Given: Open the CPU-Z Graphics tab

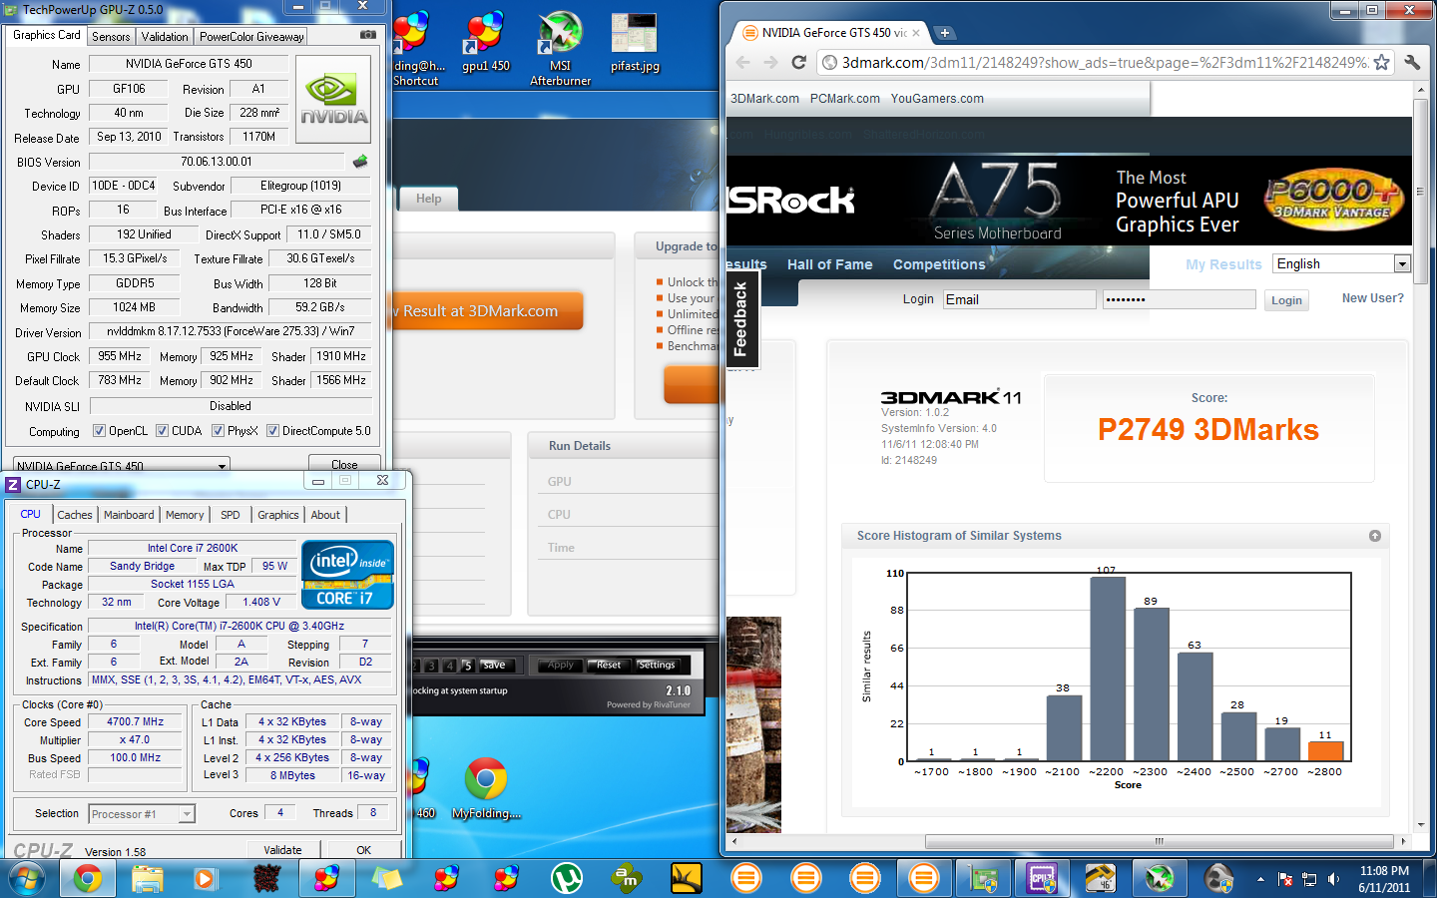Looking at the screenshot, I should 278,515.
